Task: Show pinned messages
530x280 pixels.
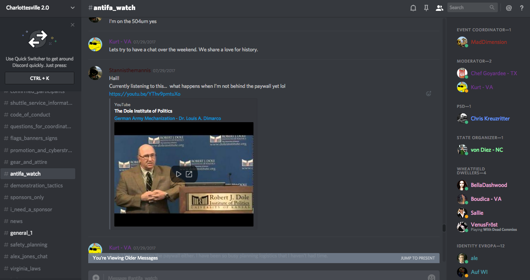Action: pyautogui.click(x=426, y=8)
